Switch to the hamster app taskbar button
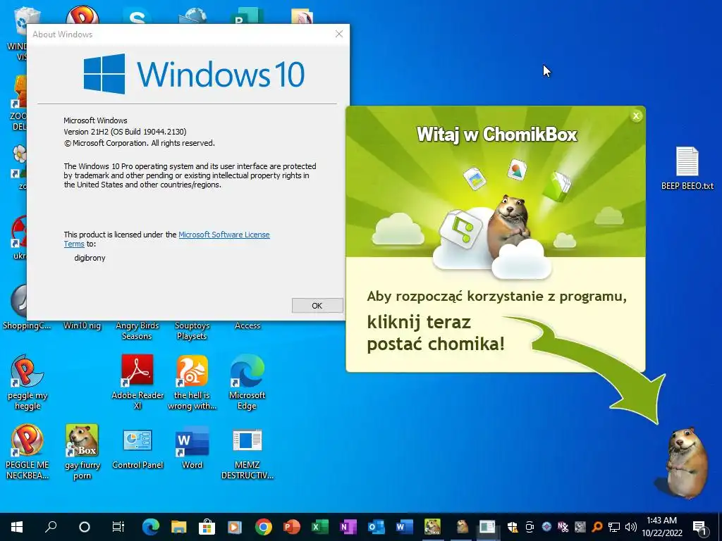The width and height of the screenshot is (722, 541). pos(462,527)
